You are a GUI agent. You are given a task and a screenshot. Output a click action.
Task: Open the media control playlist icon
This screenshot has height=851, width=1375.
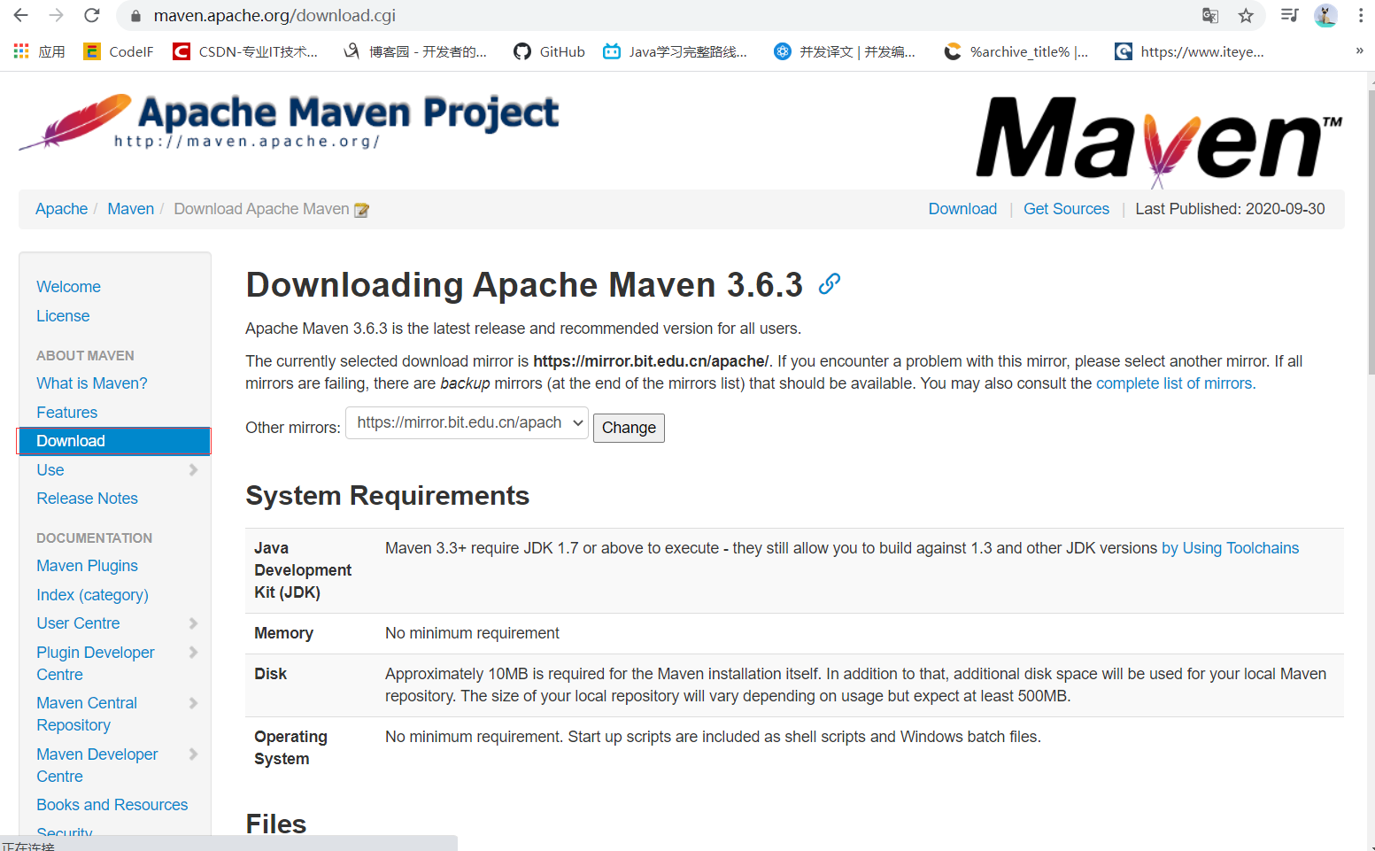point(1290,15)
